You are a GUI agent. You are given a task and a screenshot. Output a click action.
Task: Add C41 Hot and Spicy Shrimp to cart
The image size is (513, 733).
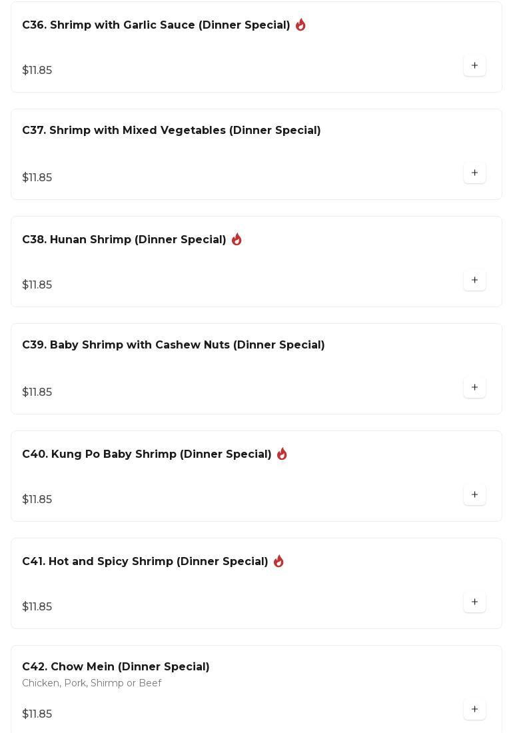pos(474,602)
